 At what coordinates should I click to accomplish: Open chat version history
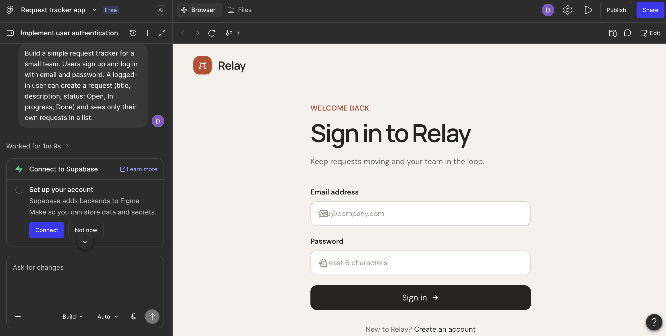pos(133,33)
